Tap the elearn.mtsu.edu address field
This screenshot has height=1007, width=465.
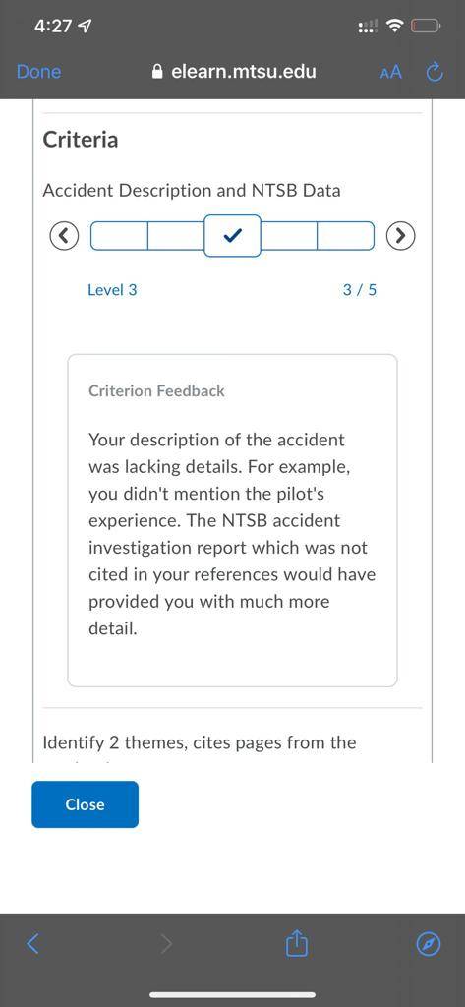pos(234,71)
